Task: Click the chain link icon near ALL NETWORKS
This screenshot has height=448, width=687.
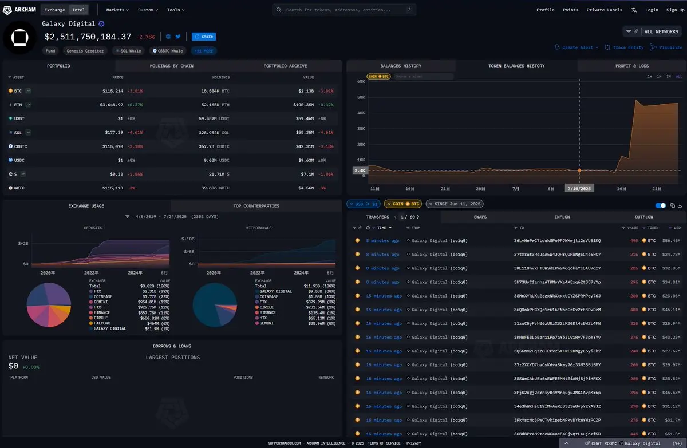Action: (636, 31)
